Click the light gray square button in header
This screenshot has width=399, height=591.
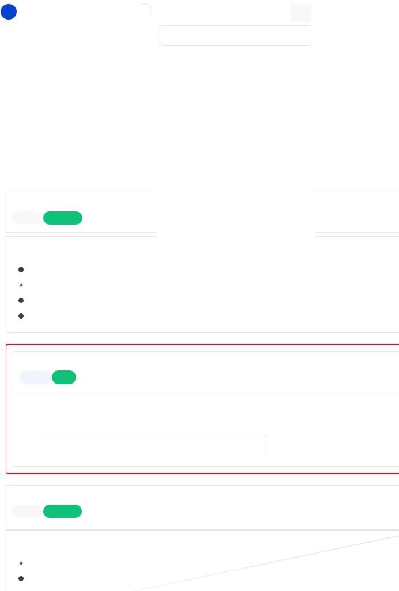(300, 13)
